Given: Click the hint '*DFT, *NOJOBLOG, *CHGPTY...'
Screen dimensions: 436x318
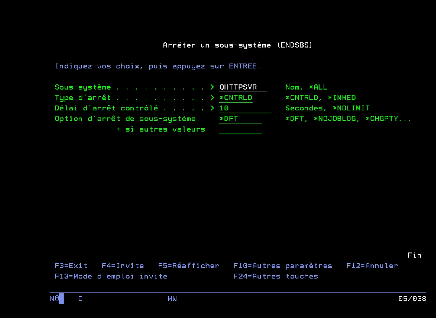Looking at the screenshot, I should (x=348, y=119).
